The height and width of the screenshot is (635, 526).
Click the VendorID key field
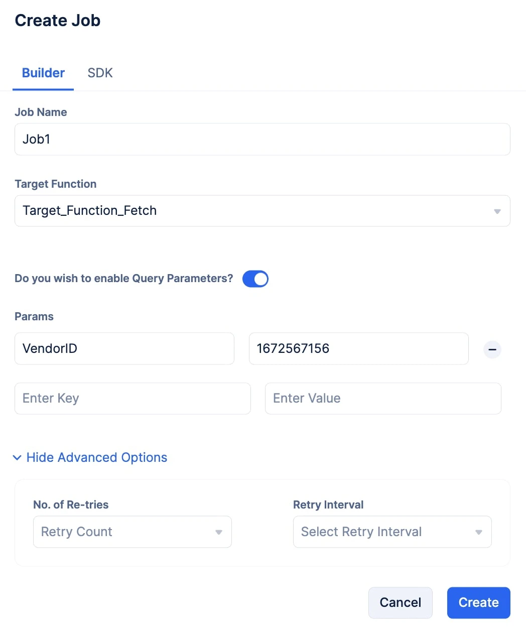coord(124,348)
